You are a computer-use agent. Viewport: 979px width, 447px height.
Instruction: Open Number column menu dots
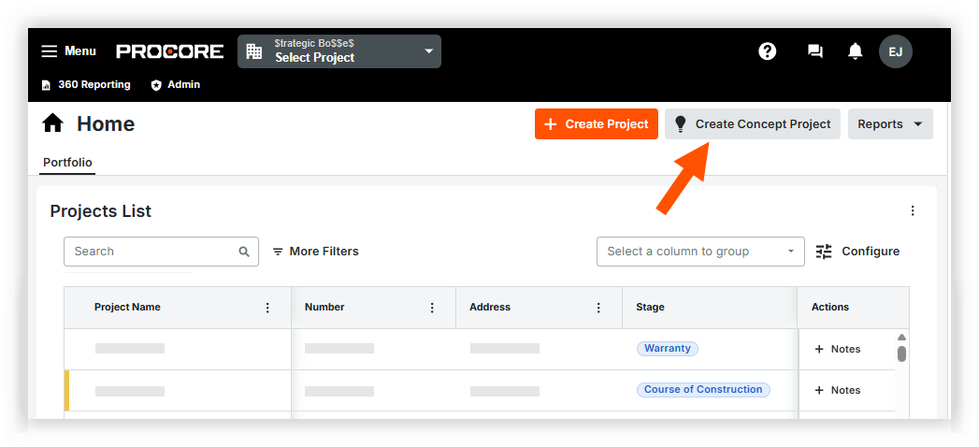pos(432,308)
